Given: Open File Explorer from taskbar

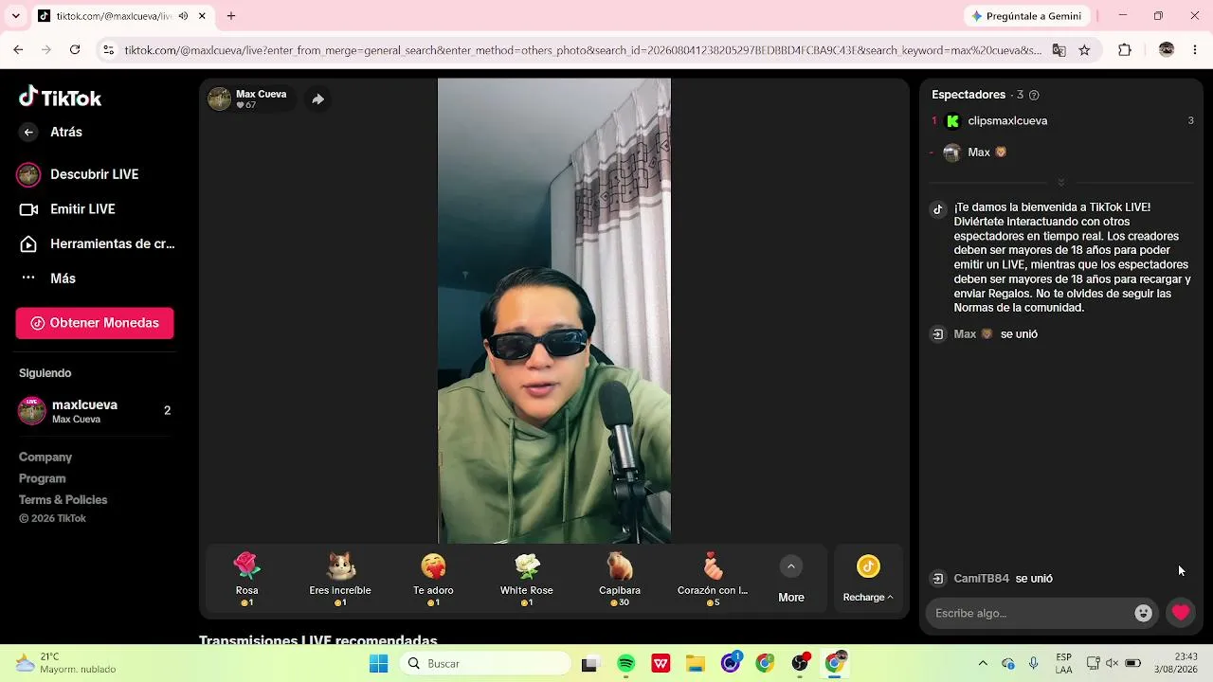Looking at the screenshot, I should point(696,664).
